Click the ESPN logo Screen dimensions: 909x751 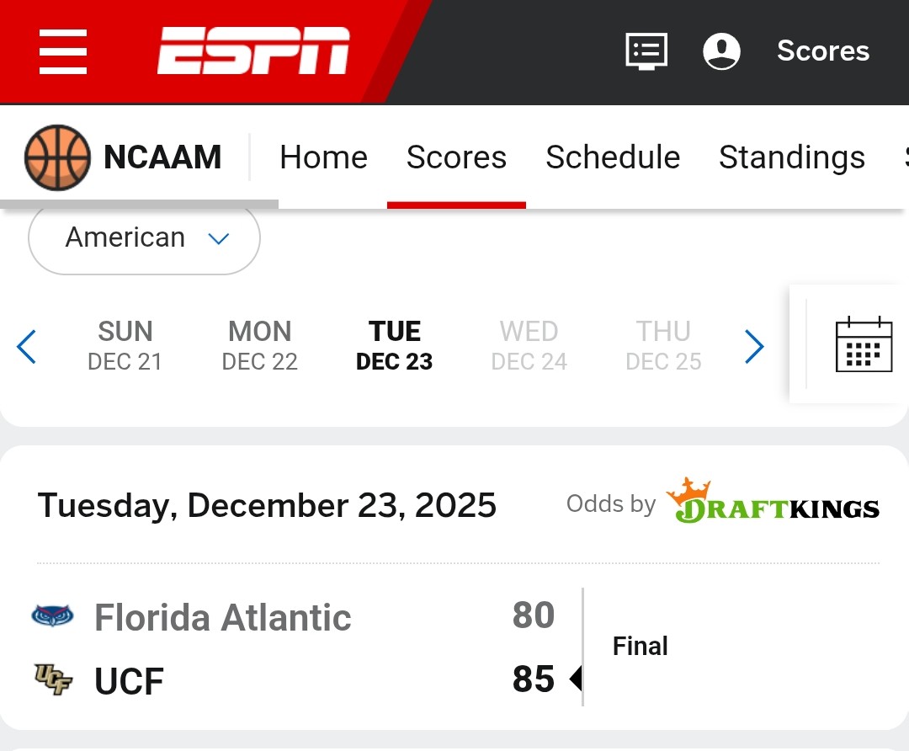[x=253, y=51]
